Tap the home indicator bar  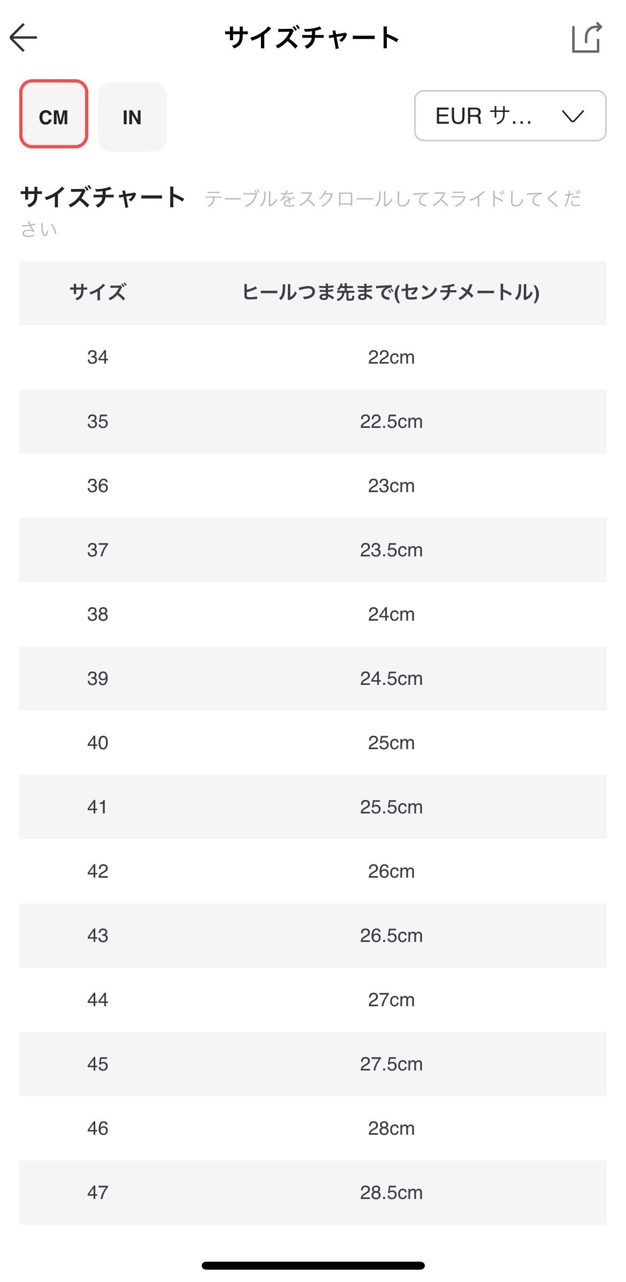(x=313, y=1265)
